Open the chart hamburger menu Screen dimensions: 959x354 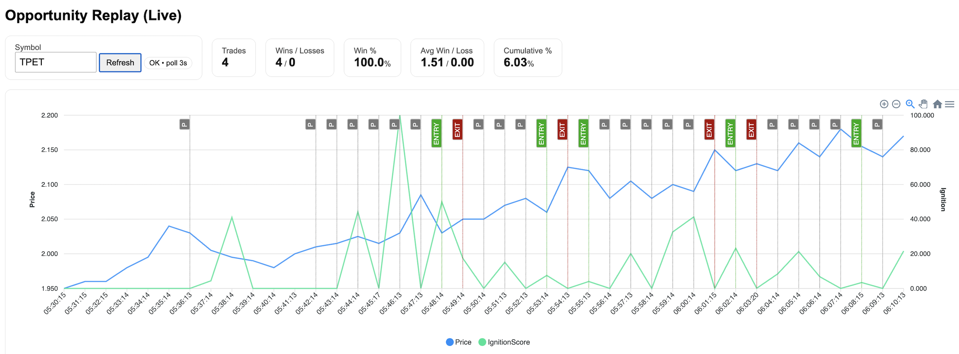[950, 104]
